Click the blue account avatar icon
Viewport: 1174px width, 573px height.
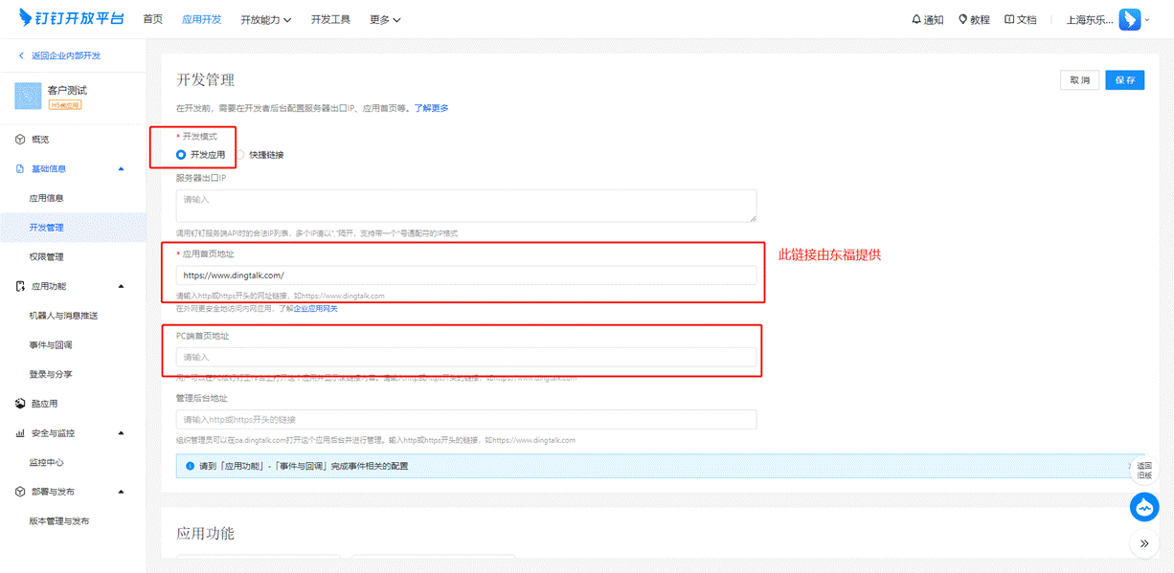(x=1131, y=20)
